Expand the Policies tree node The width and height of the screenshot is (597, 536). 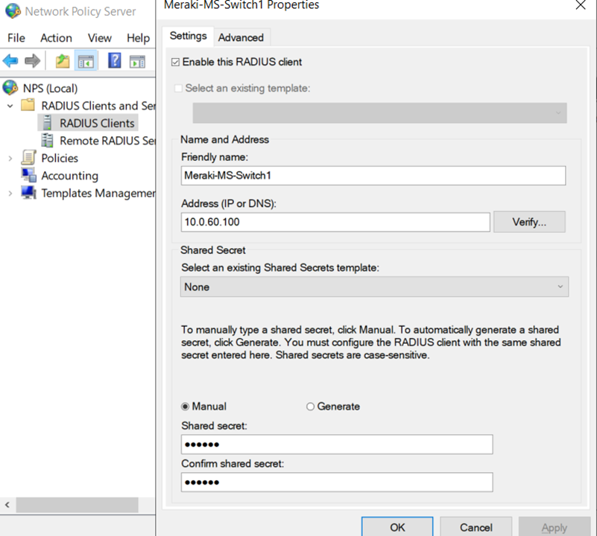point(10,159)
